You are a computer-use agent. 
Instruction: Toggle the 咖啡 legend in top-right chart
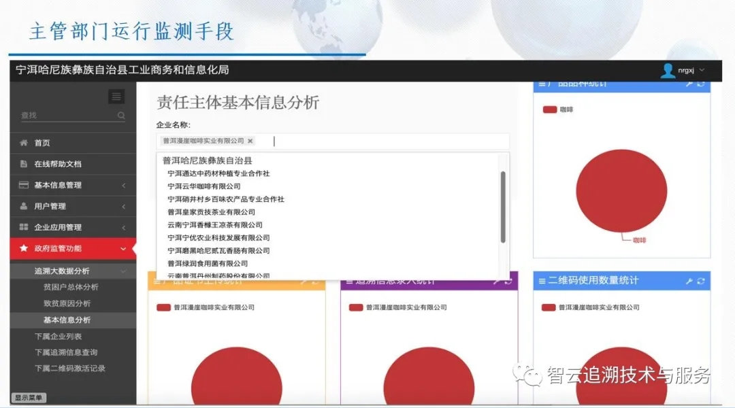click(550, 109)
